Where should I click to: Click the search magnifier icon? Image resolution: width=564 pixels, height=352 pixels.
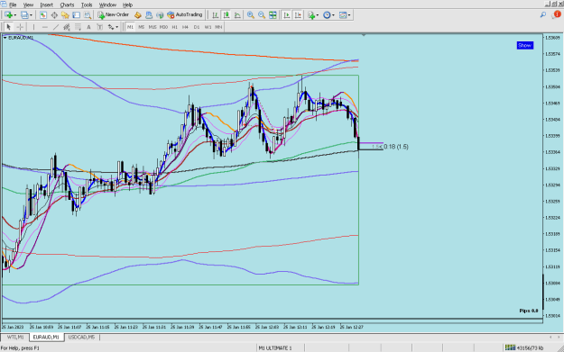[542, 14]
